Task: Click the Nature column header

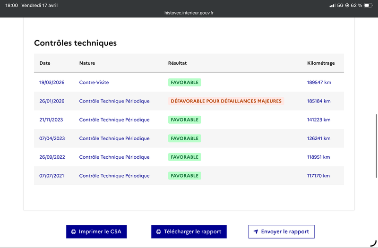Action: [87, 63]
